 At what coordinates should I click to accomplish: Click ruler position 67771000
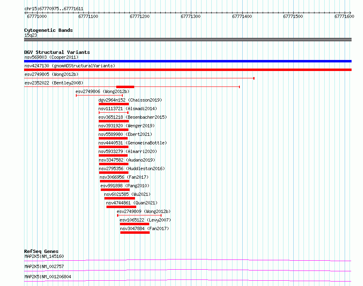point(37,16)
